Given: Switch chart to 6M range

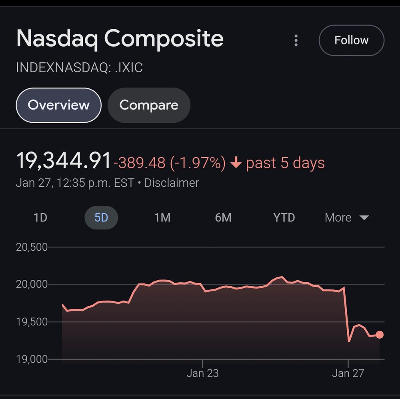Looking at the screenshot, I should [x=223, y=218].
